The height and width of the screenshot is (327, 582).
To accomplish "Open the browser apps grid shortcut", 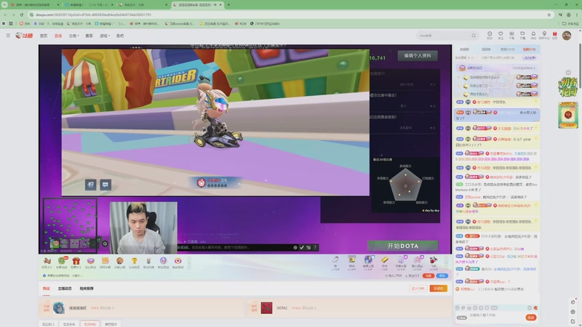I will 11,23.
